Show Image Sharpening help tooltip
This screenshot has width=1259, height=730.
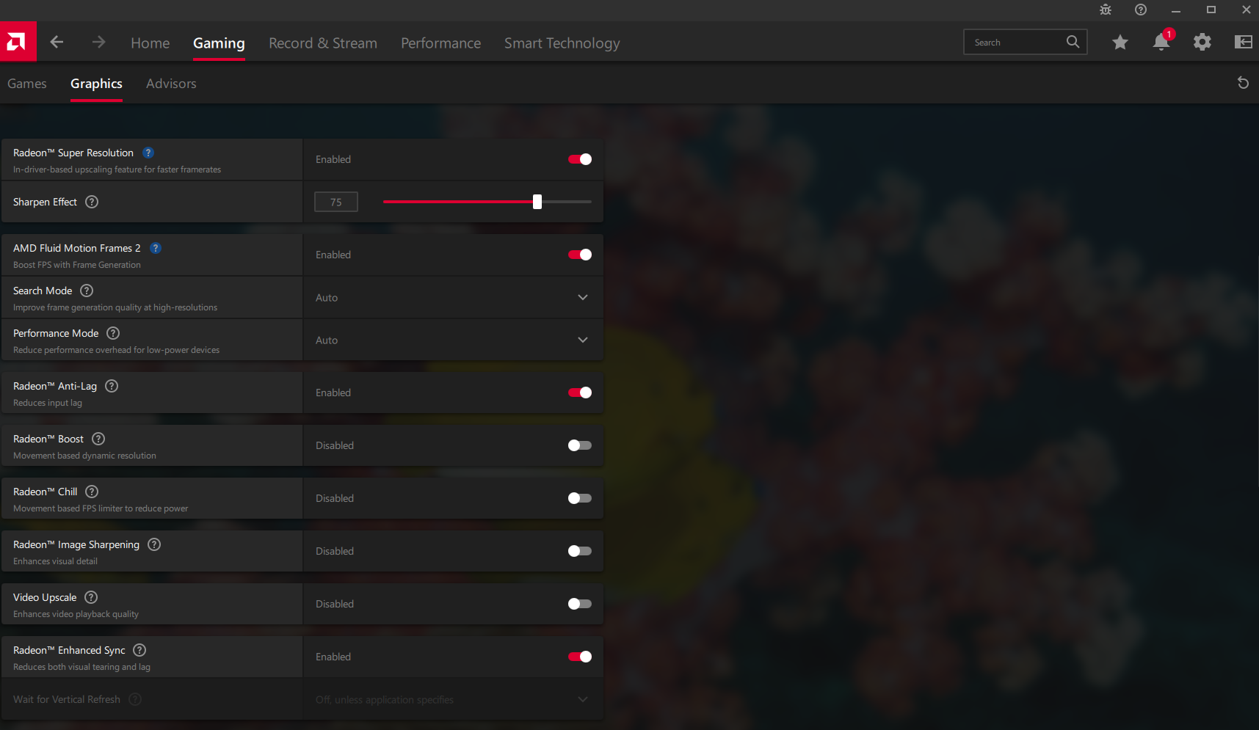(x=154, y=544)
